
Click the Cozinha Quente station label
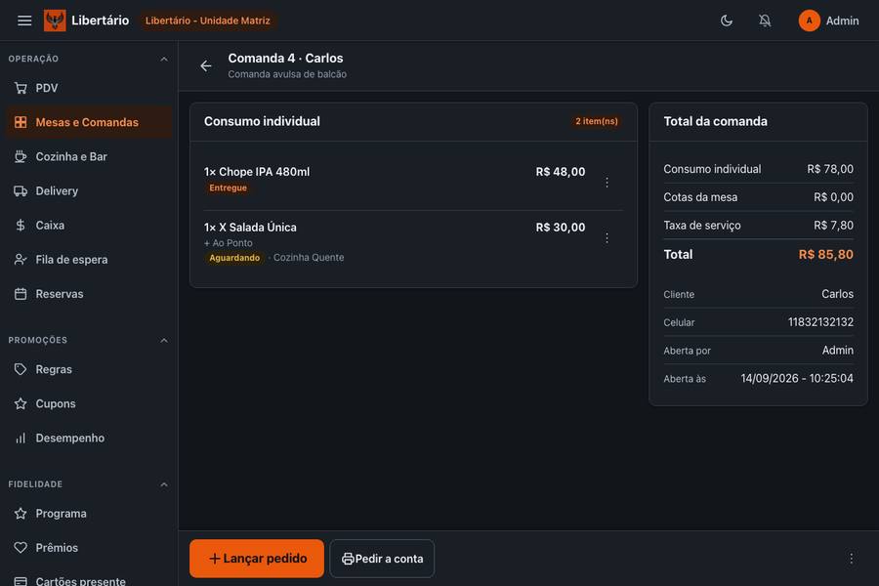tap(309, 258)
